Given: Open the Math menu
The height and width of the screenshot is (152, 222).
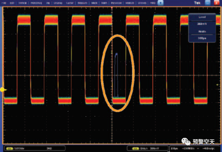Looking at the screenshot, I should (104, 3).
